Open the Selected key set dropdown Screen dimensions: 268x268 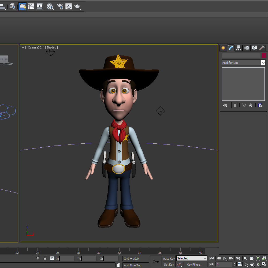coord(192,258)
